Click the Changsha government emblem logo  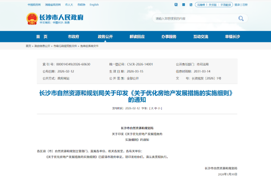click(32, 18)
